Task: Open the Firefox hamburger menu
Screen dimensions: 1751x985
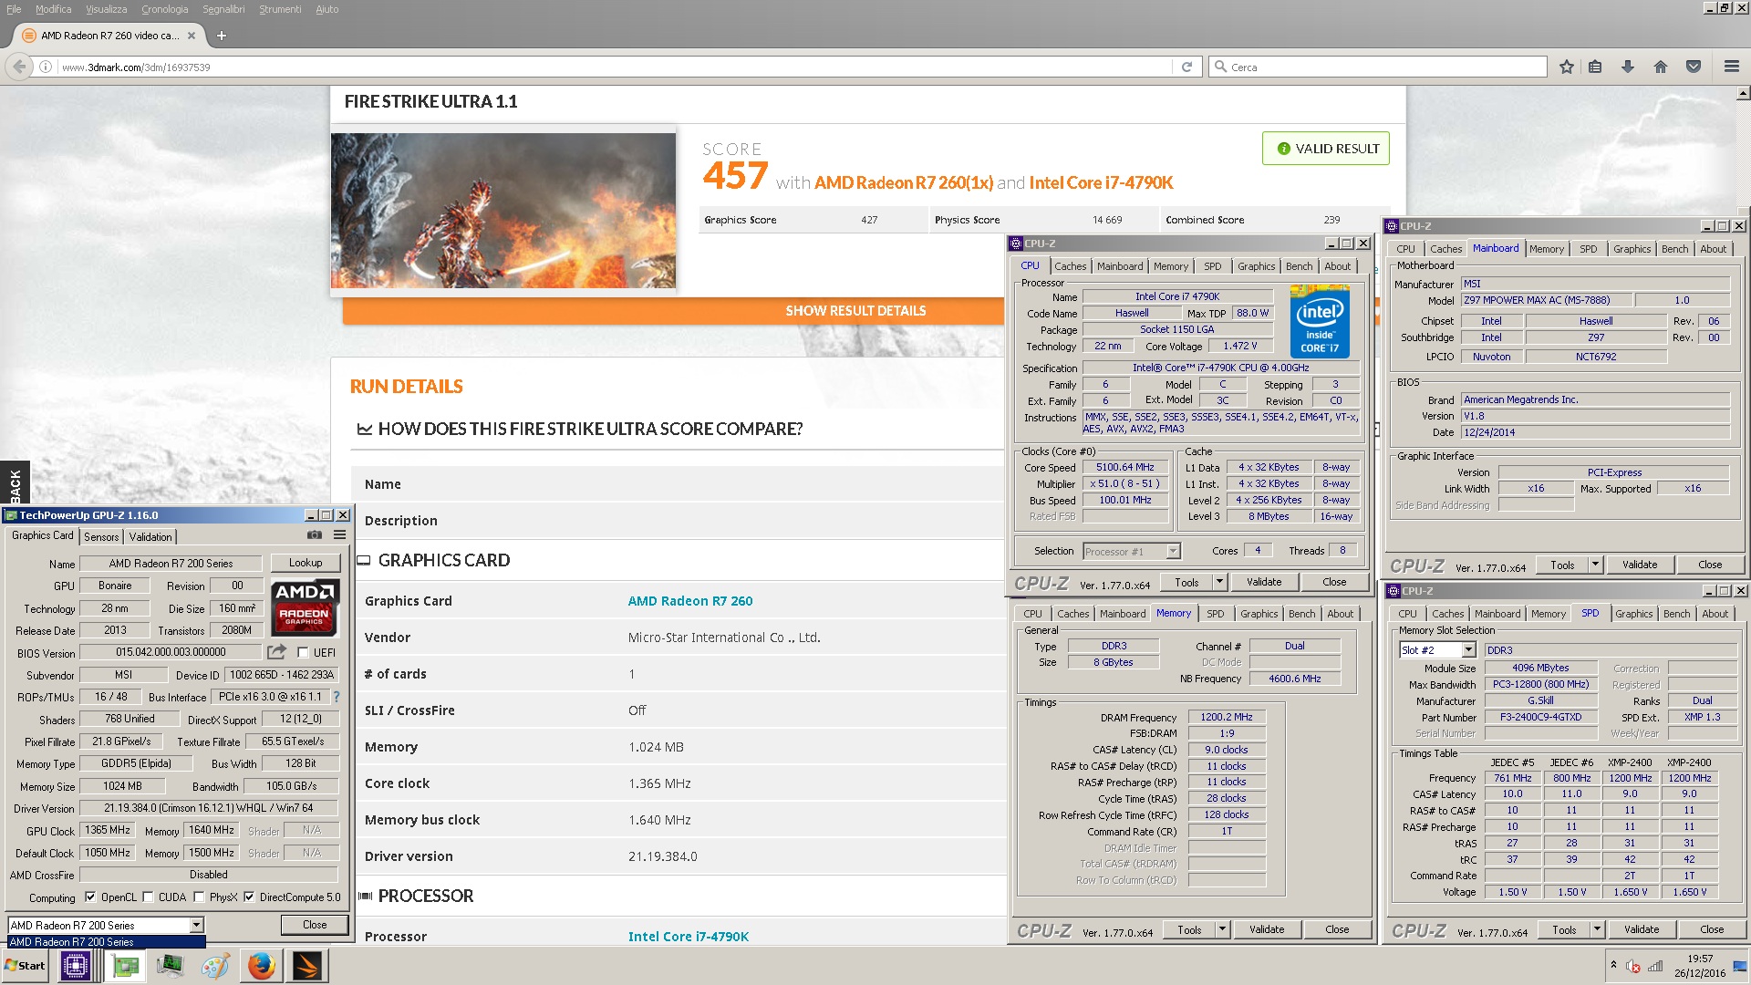Action: click(1731, 67)
